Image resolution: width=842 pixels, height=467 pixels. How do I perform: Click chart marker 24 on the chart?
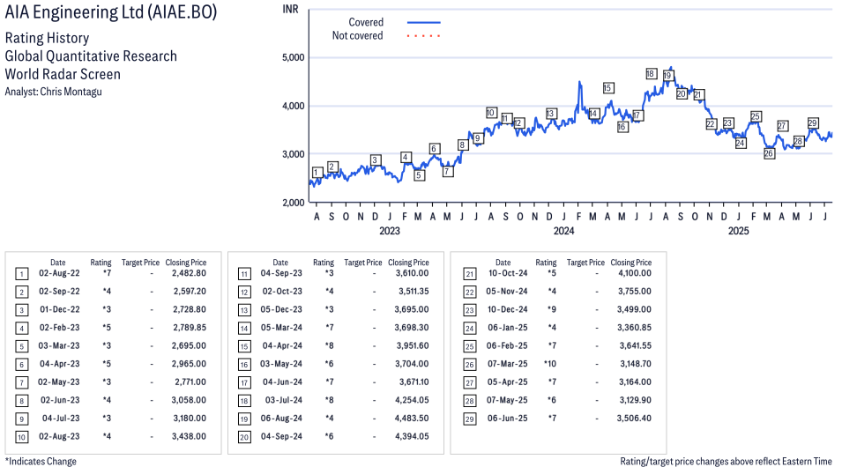click(x=741, y=144)
